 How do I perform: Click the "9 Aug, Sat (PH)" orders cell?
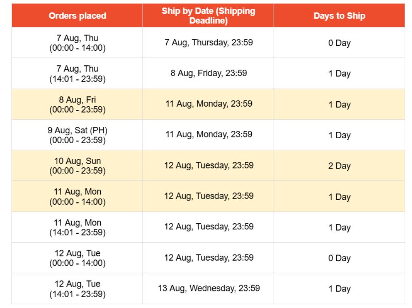(77, 135)
